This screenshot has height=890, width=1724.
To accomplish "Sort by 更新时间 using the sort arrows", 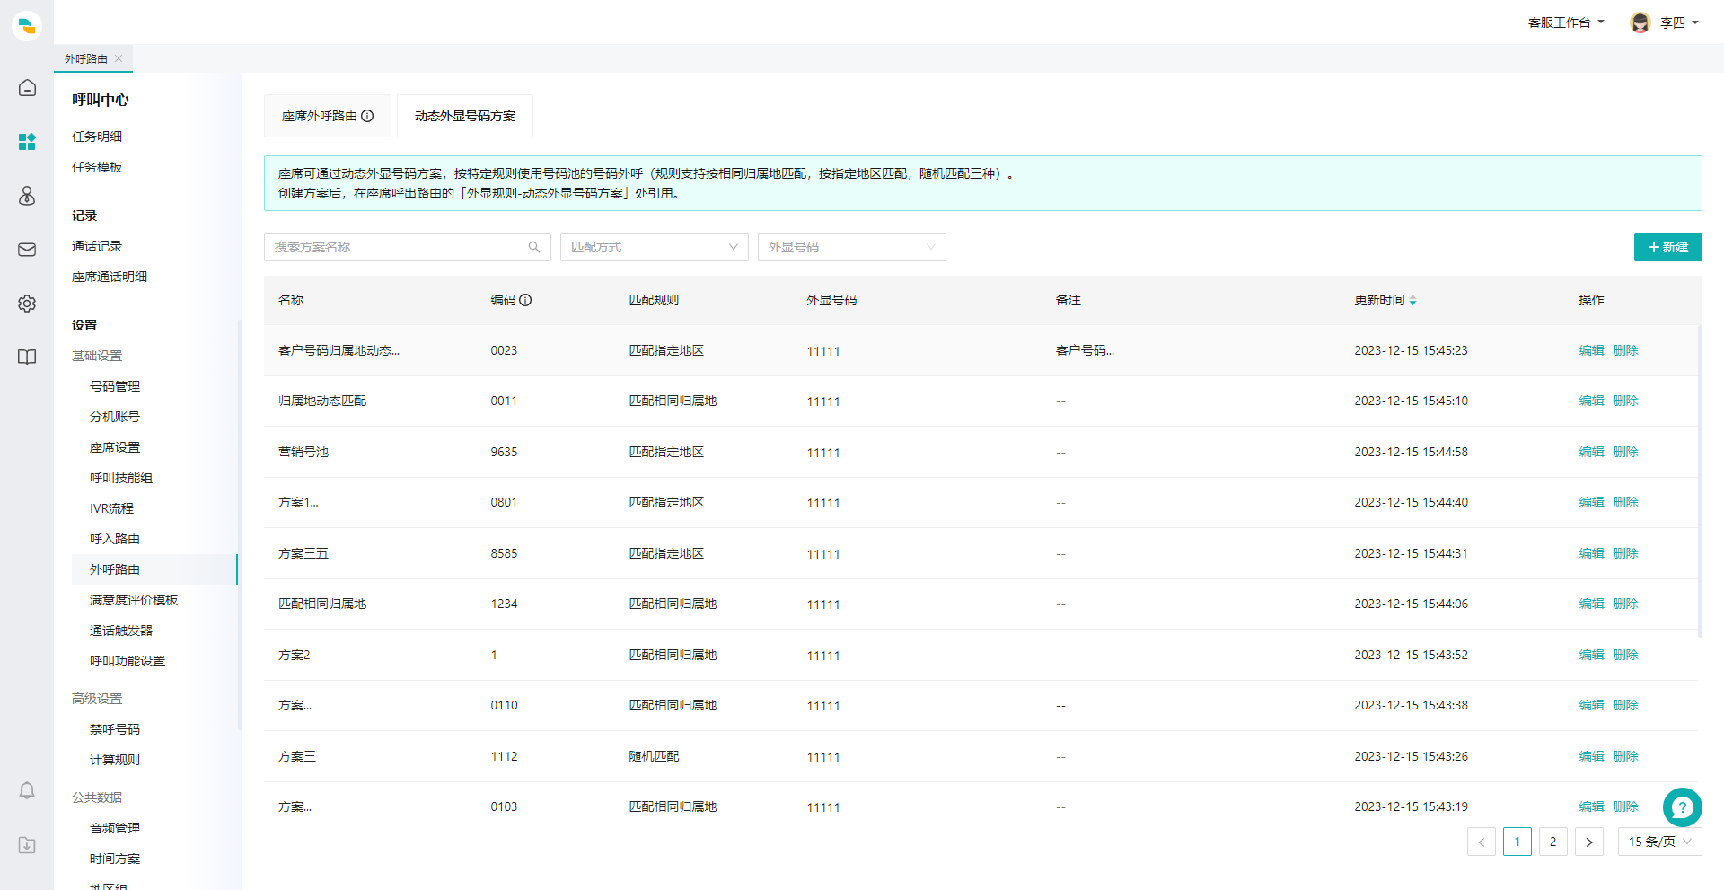I will (1412, 300).
